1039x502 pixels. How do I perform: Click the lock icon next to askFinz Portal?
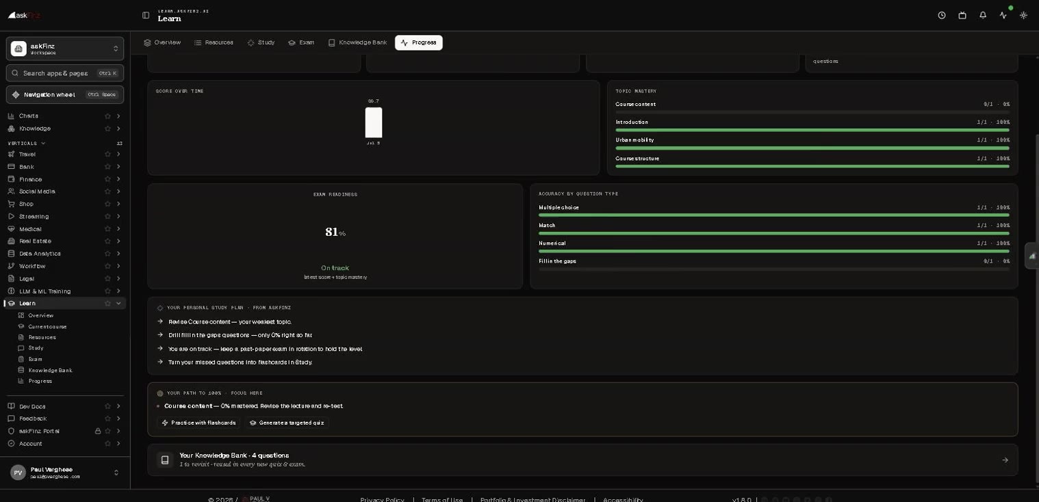98,431
